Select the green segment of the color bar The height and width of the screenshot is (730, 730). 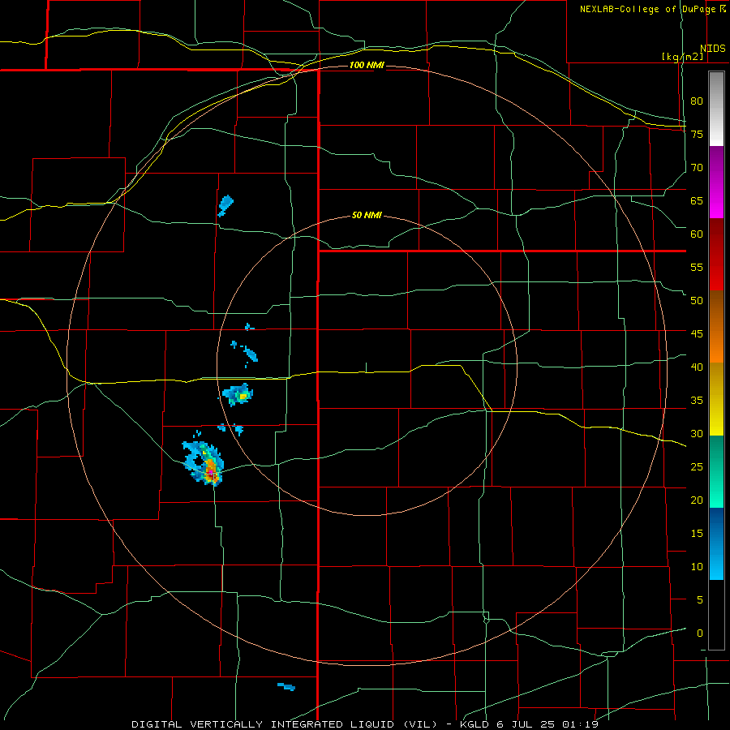(x=716, y=471)
